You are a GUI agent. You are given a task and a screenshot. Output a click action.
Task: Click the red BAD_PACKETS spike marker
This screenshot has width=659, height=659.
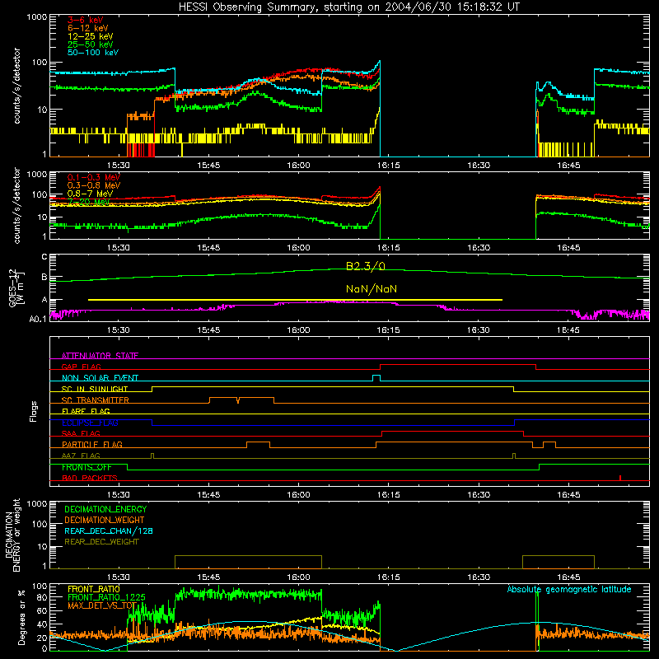620,478
